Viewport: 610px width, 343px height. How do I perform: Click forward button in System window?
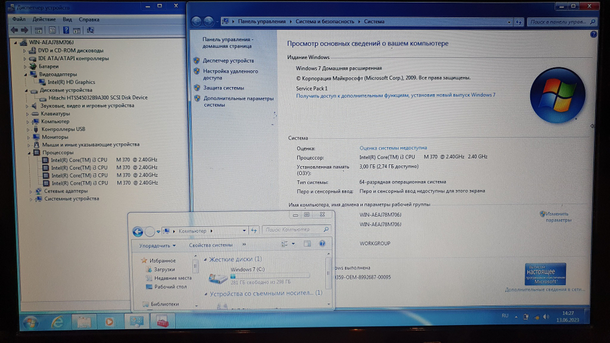209,21
